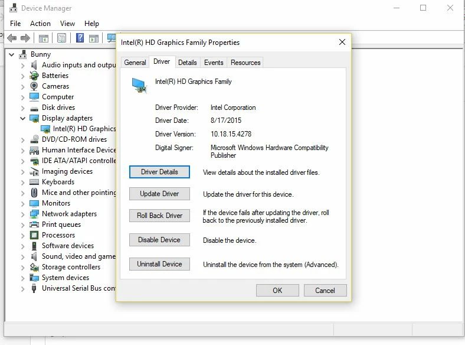This screenshot has width=465, height=345.
Task: Expand the Monitors category arrow
Action: [x=23, y=204]
